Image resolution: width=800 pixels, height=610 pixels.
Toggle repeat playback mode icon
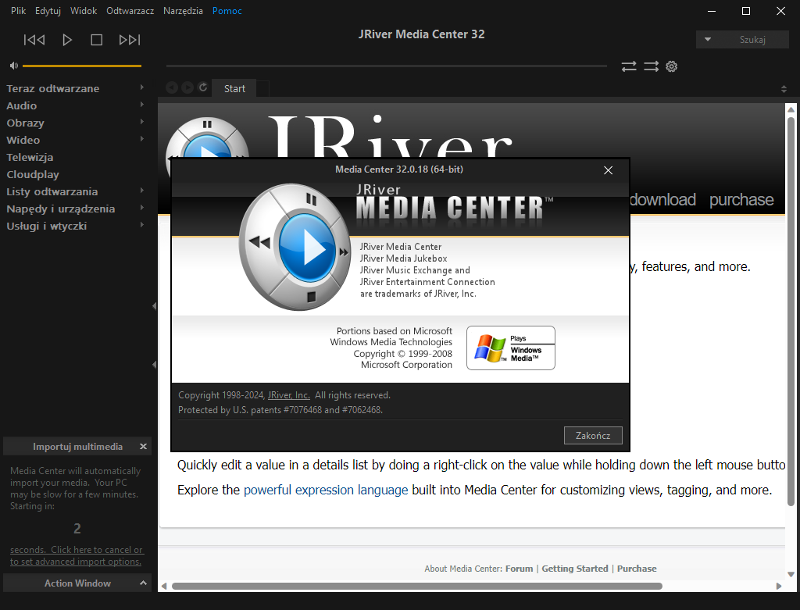629,66
